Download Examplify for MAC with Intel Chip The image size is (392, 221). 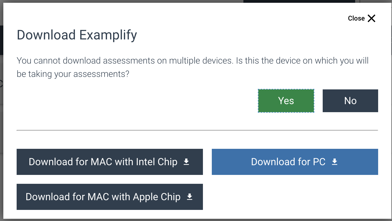point(110,162)
